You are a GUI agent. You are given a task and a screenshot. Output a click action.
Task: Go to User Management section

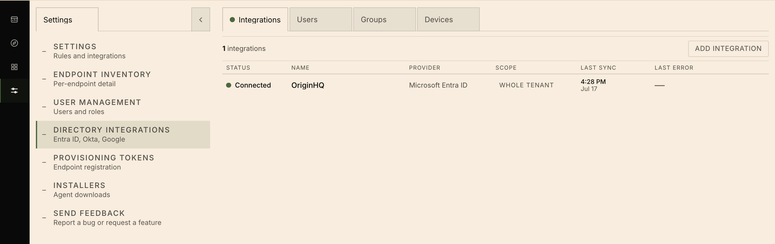click(x=123, y=107)
